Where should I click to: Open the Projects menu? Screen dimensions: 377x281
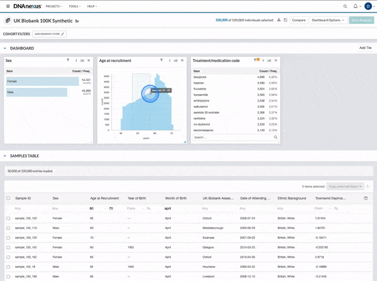pos(54,6)
